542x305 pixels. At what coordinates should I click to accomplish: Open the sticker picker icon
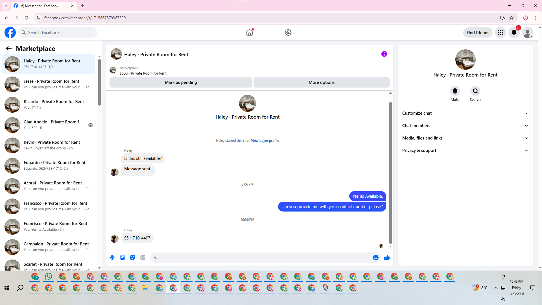(133, 258)
